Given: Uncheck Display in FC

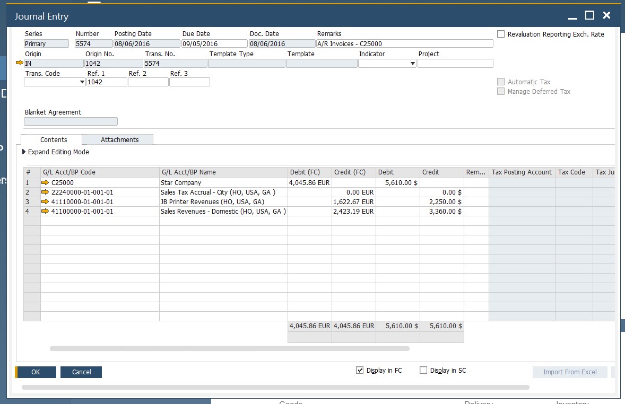Looking at the screenshot, I should point(360,371).
